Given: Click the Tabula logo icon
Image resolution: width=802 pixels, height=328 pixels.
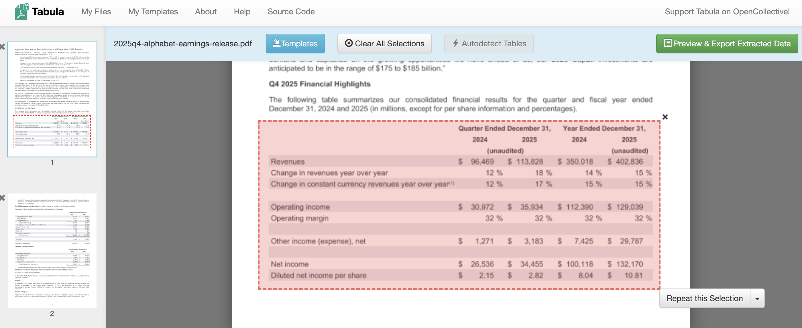Looking at the screenshot, I should pos(22,11).
